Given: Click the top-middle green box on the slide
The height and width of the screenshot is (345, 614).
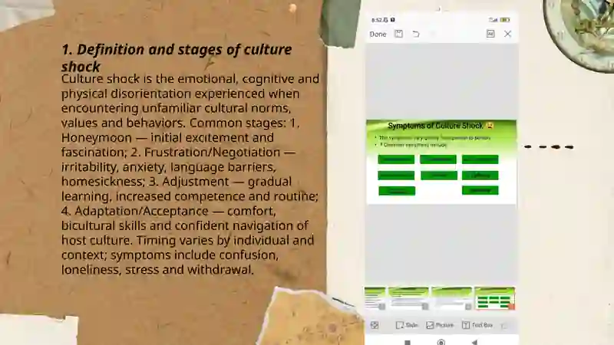Looking at the screenshot, I should point(438,159).
